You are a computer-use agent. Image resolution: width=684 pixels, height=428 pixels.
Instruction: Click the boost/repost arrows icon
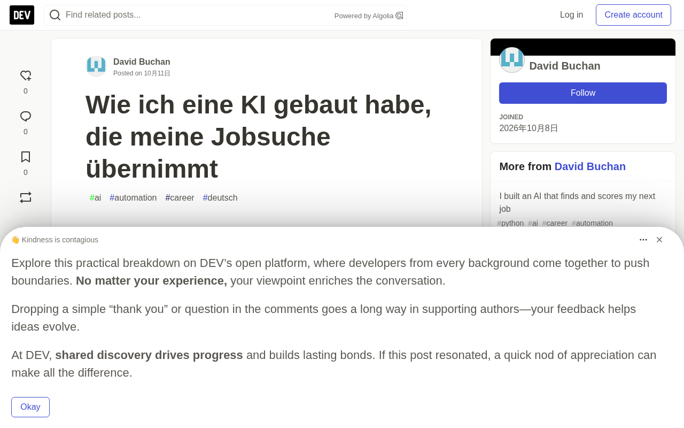coord(26,197)
